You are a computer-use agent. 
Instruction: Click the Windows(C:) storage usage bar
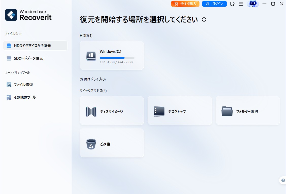pyautogui.click(x=117, y=58)
